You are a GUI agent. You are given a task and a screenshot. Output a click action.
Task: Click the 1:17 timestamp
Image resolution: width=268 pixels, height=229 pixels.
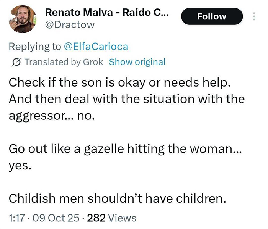pos(16,218)
